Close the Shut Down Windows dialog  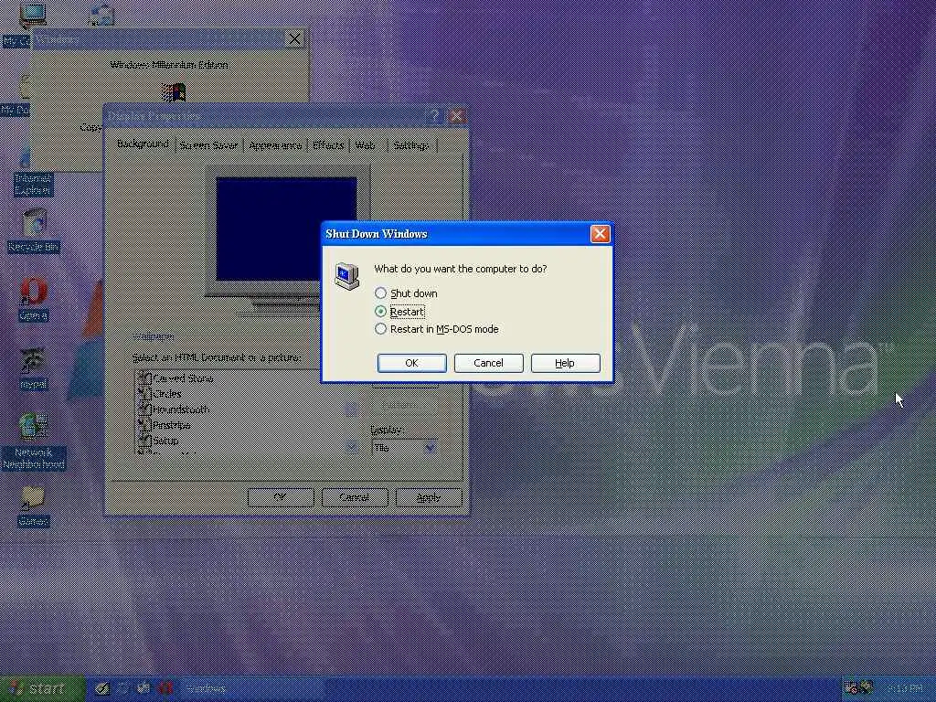click(x=600, y=234)
